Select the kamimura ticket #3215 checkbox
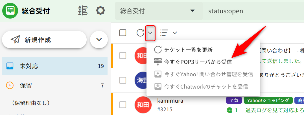The height and width of the screenshot is (115, 304). point(123,105)
